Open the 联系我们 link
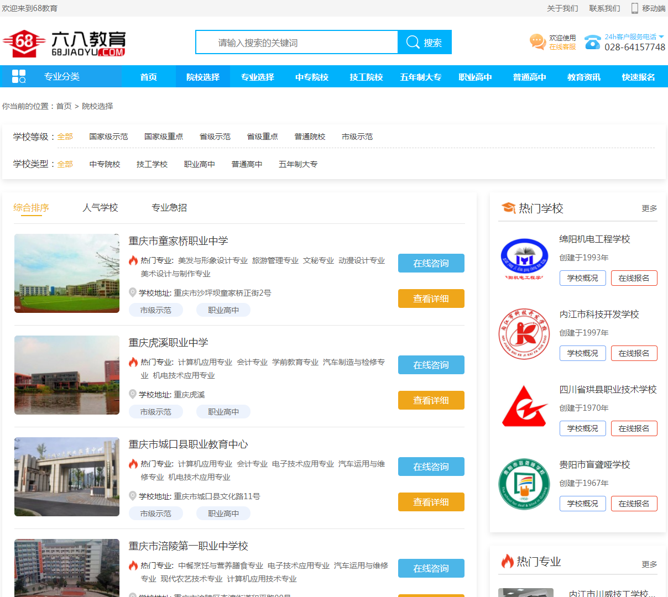The image size is (668, 597). 604,8
